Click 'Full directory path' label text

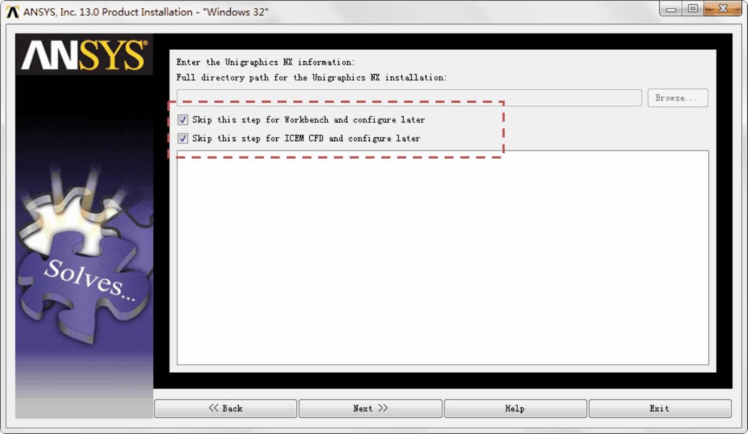click(311, 77)
